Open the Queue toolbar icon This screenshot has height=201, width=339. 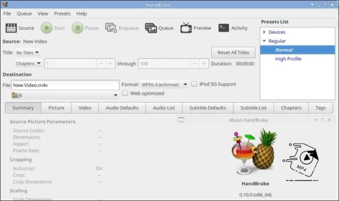tap(151, 28)
